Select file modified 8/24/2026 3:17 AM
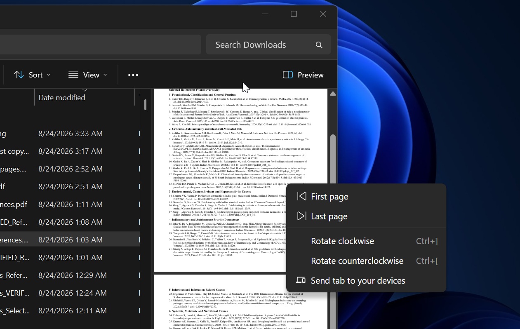The height and width of the screenshot is (329, 520). point(70,151)
